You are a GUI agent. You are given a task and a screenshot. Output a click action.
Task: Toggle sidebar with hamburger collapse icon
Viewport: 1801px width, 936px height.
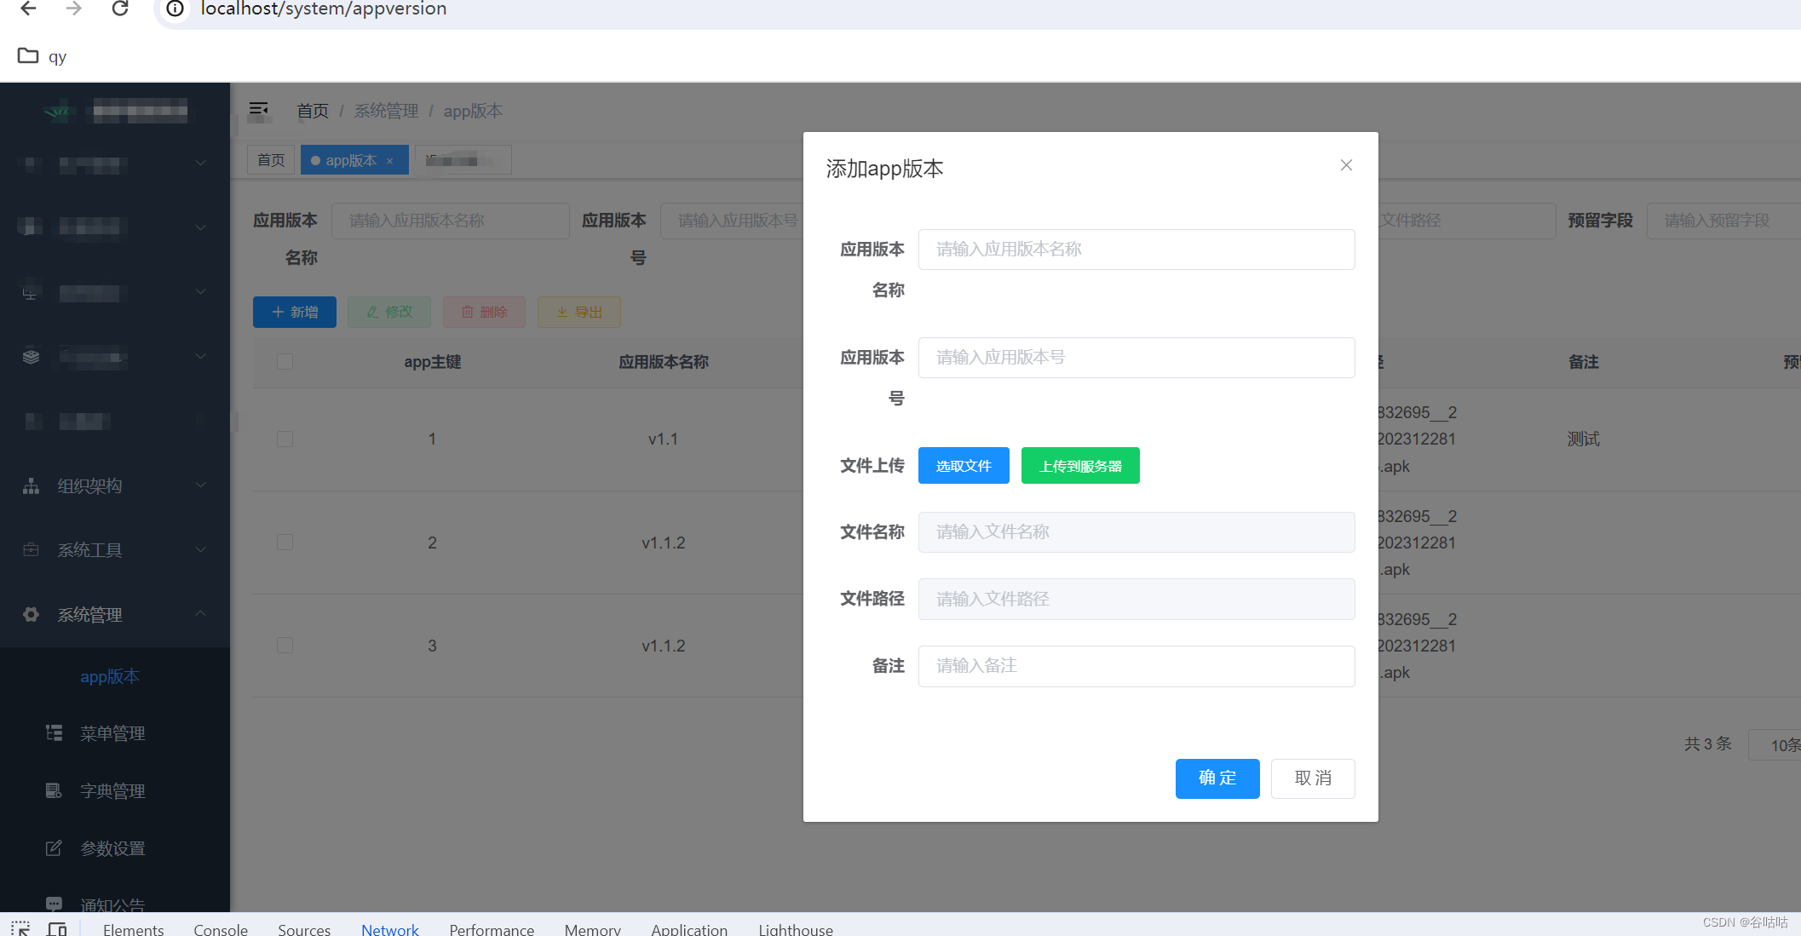pos(259,110)
